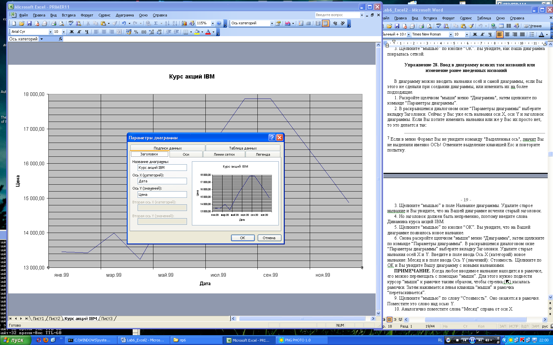Click the yellow Fill Color swatch

point(197,32)
